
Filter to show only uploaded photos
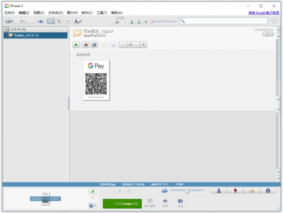coord(125,22)
